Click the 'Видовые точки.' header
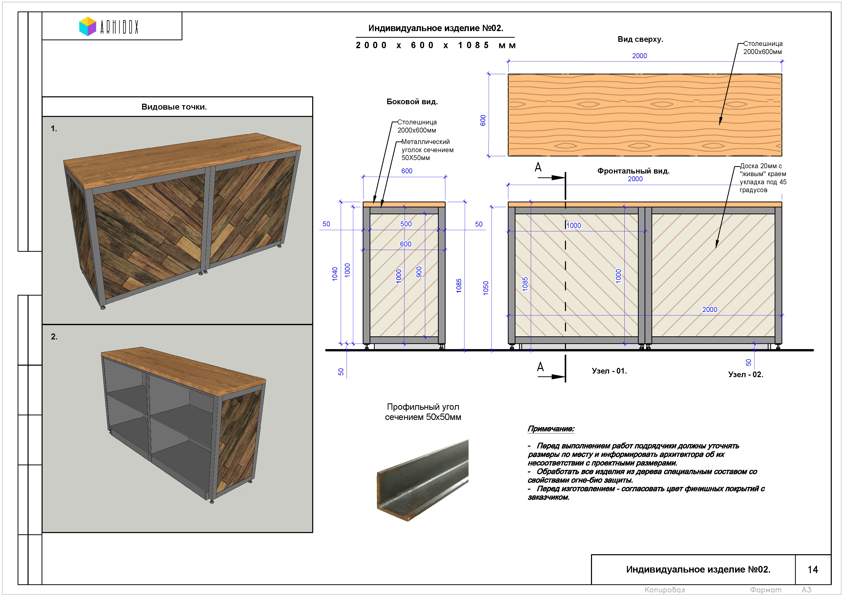844x596 pixels. tap(174, 107)
